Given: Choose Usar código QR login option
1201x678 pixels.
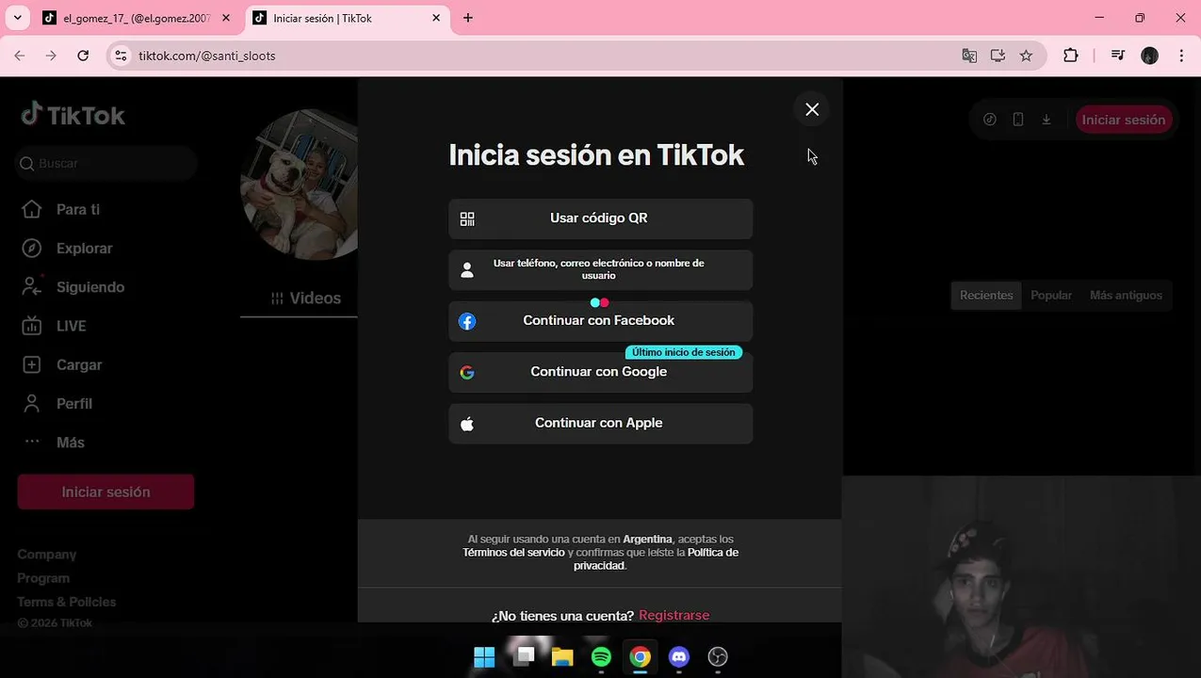Looking at the screenshot, I should (x=600, y=218).
